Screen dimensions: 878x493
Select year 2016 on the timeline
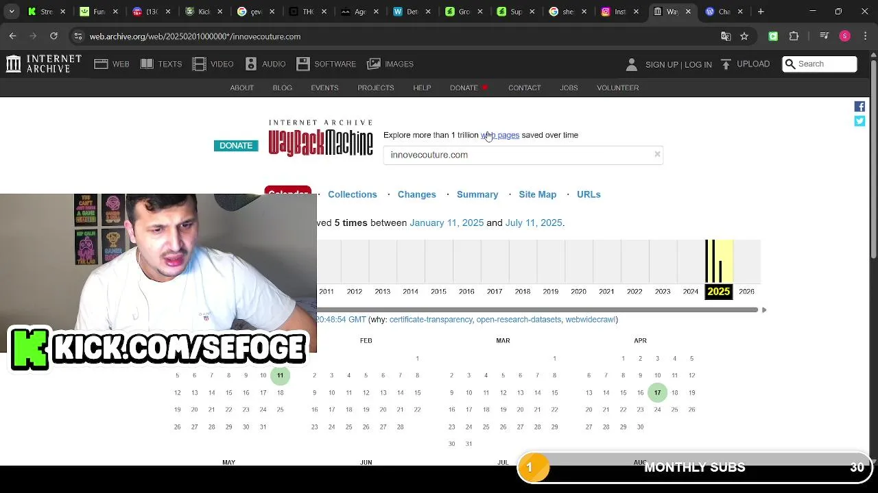pos(466,292)
